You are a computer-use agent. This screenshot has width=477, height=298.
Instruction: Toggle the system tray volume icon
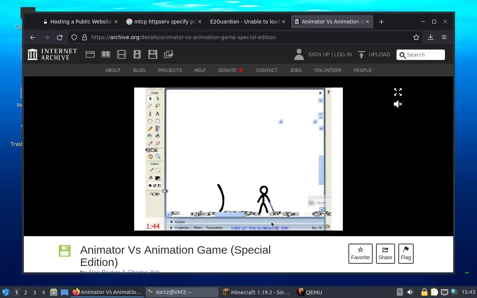(410, 292)
